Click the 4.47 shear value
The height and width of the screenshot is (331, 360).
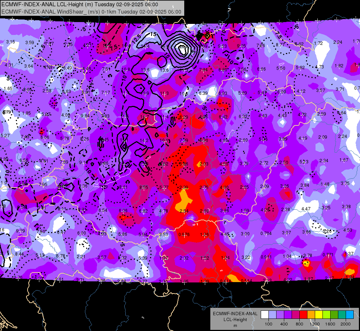pos(306,209)
